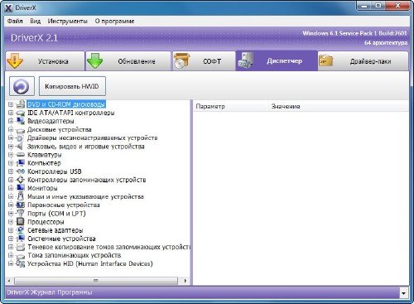
Task: Click the tree scrollbar right arrow
Action: click(x=185, y=281)
